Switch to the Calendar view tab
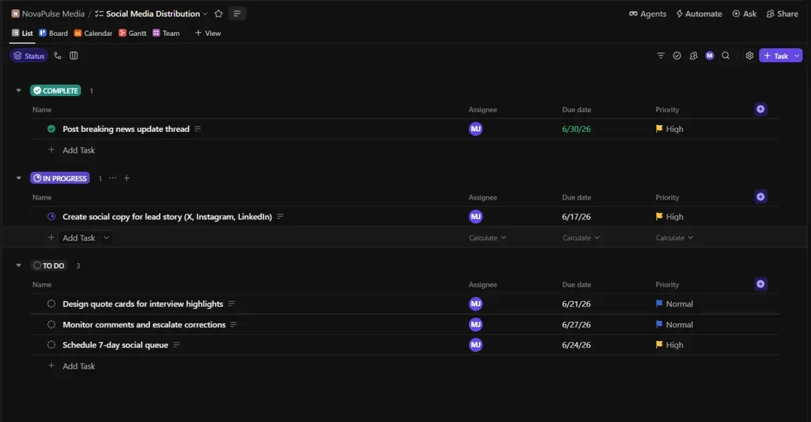Viewport: 811px width, 422px height. click(93, 33)
